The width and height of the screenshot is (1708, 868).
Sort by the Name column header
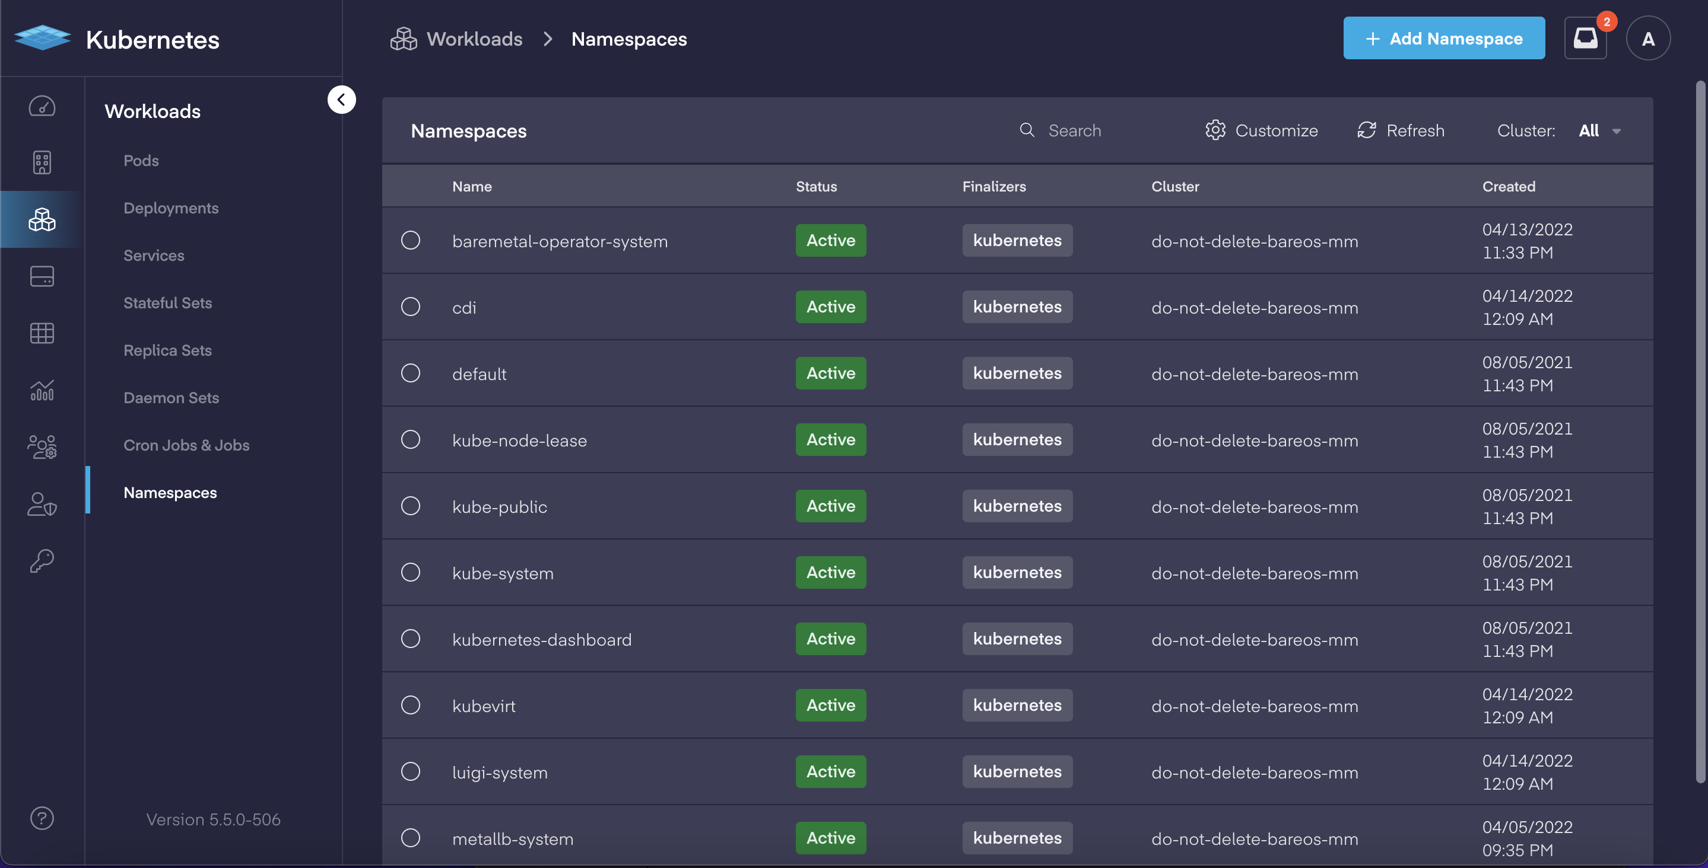[471, 186]
